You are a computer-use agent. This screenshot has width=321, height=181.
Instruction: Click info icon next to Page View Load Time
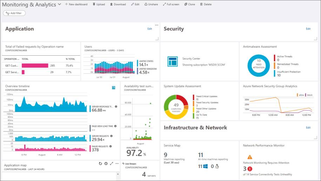(x=115, y=126)
